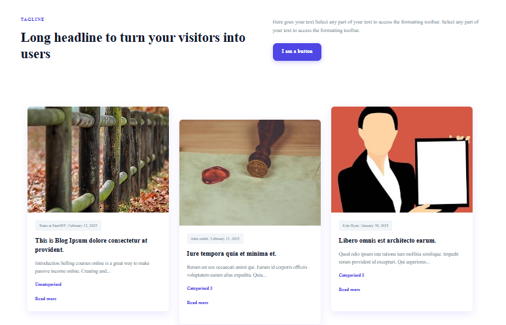Select the Categorized 5 category link
506x325 pixels.
point(352,275)
